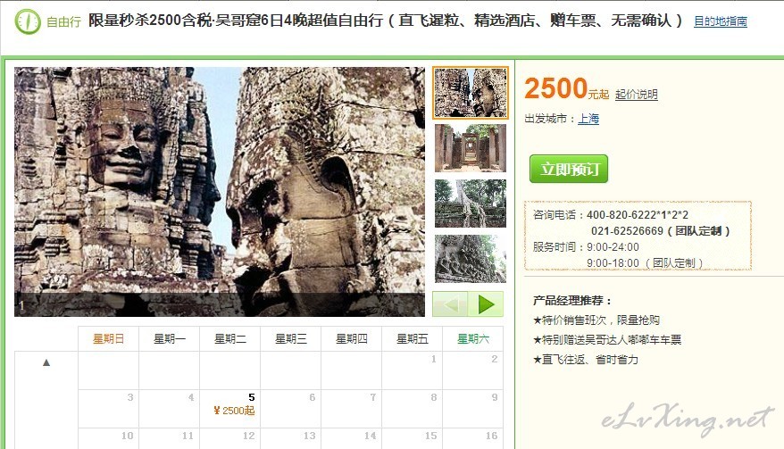Click the main Bayon temple photo

220,192
